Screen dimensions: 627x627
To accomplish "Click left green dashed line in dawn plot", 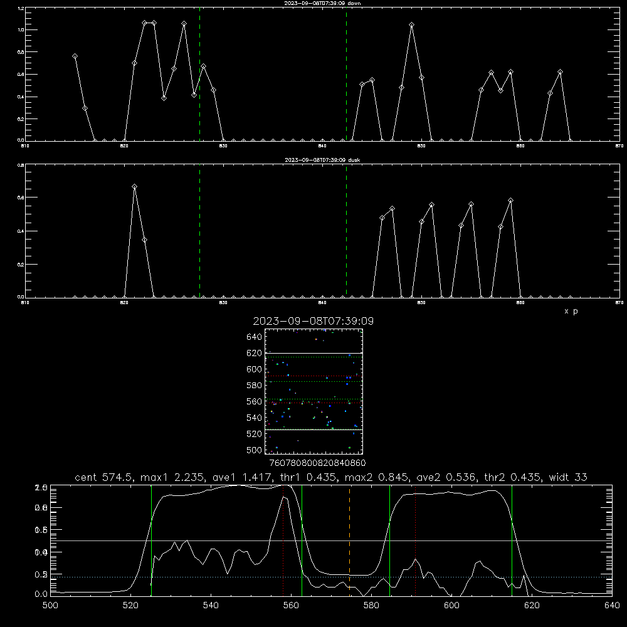I will (199, 74).
